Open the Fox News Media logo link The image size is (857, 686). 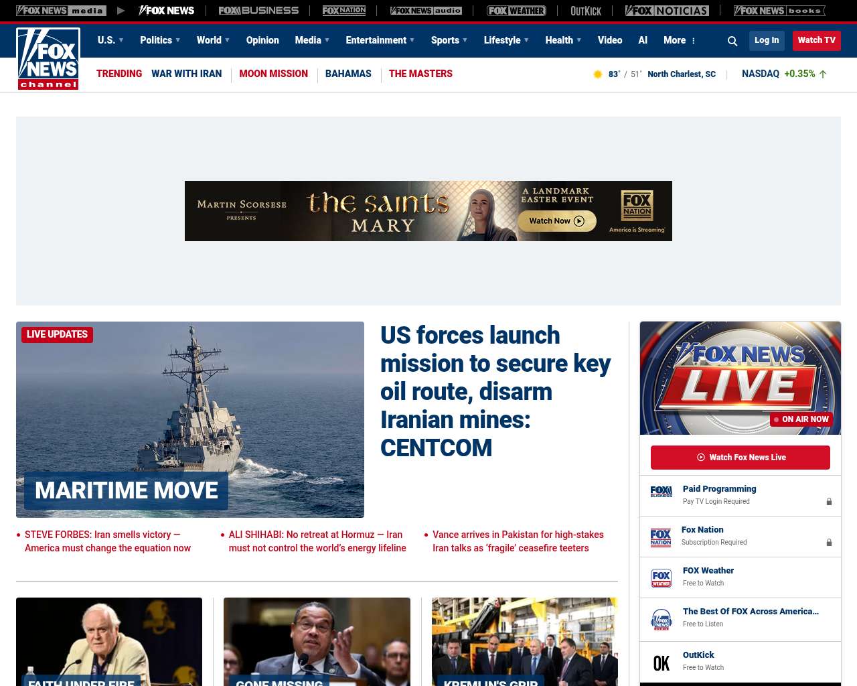tap(61, 11)
